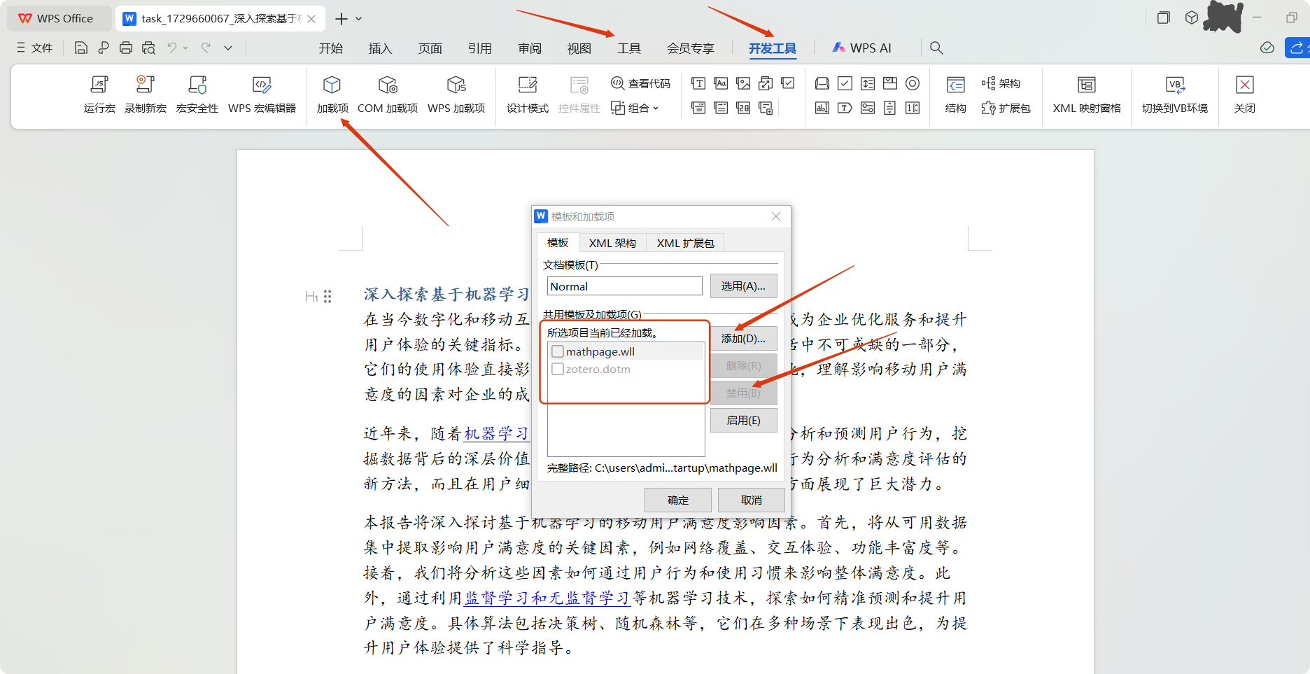1310x674 pixels.
Task: Insert an ActiveX option button control
Action: 913,83
